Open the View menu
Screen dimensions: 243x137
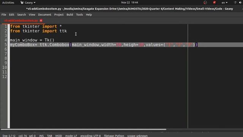click(x=32, y=14)
